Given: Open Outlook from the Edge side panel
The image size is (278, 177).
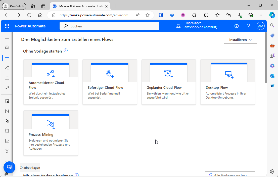Looking at the screenshot, I should pos(272,76).
